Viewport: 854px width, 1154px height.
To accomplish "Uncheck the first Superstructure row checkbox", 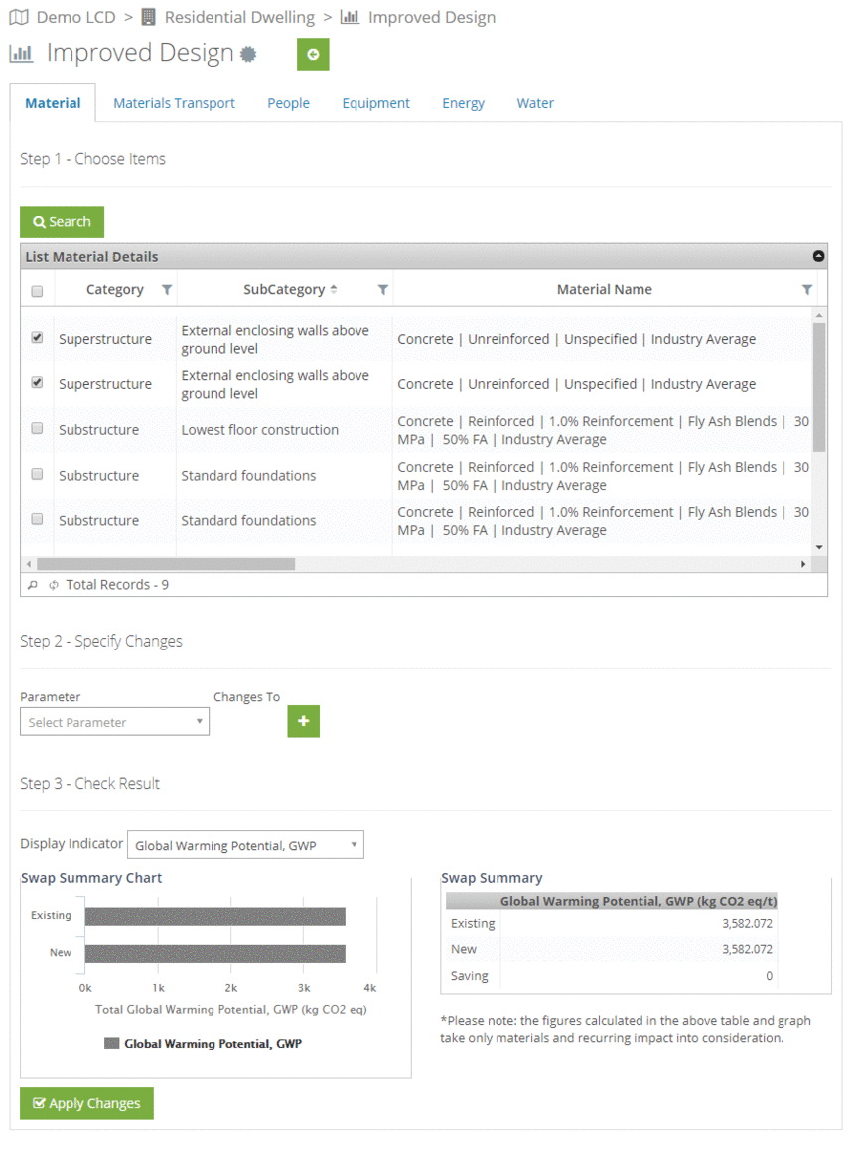I will point(37,337).
